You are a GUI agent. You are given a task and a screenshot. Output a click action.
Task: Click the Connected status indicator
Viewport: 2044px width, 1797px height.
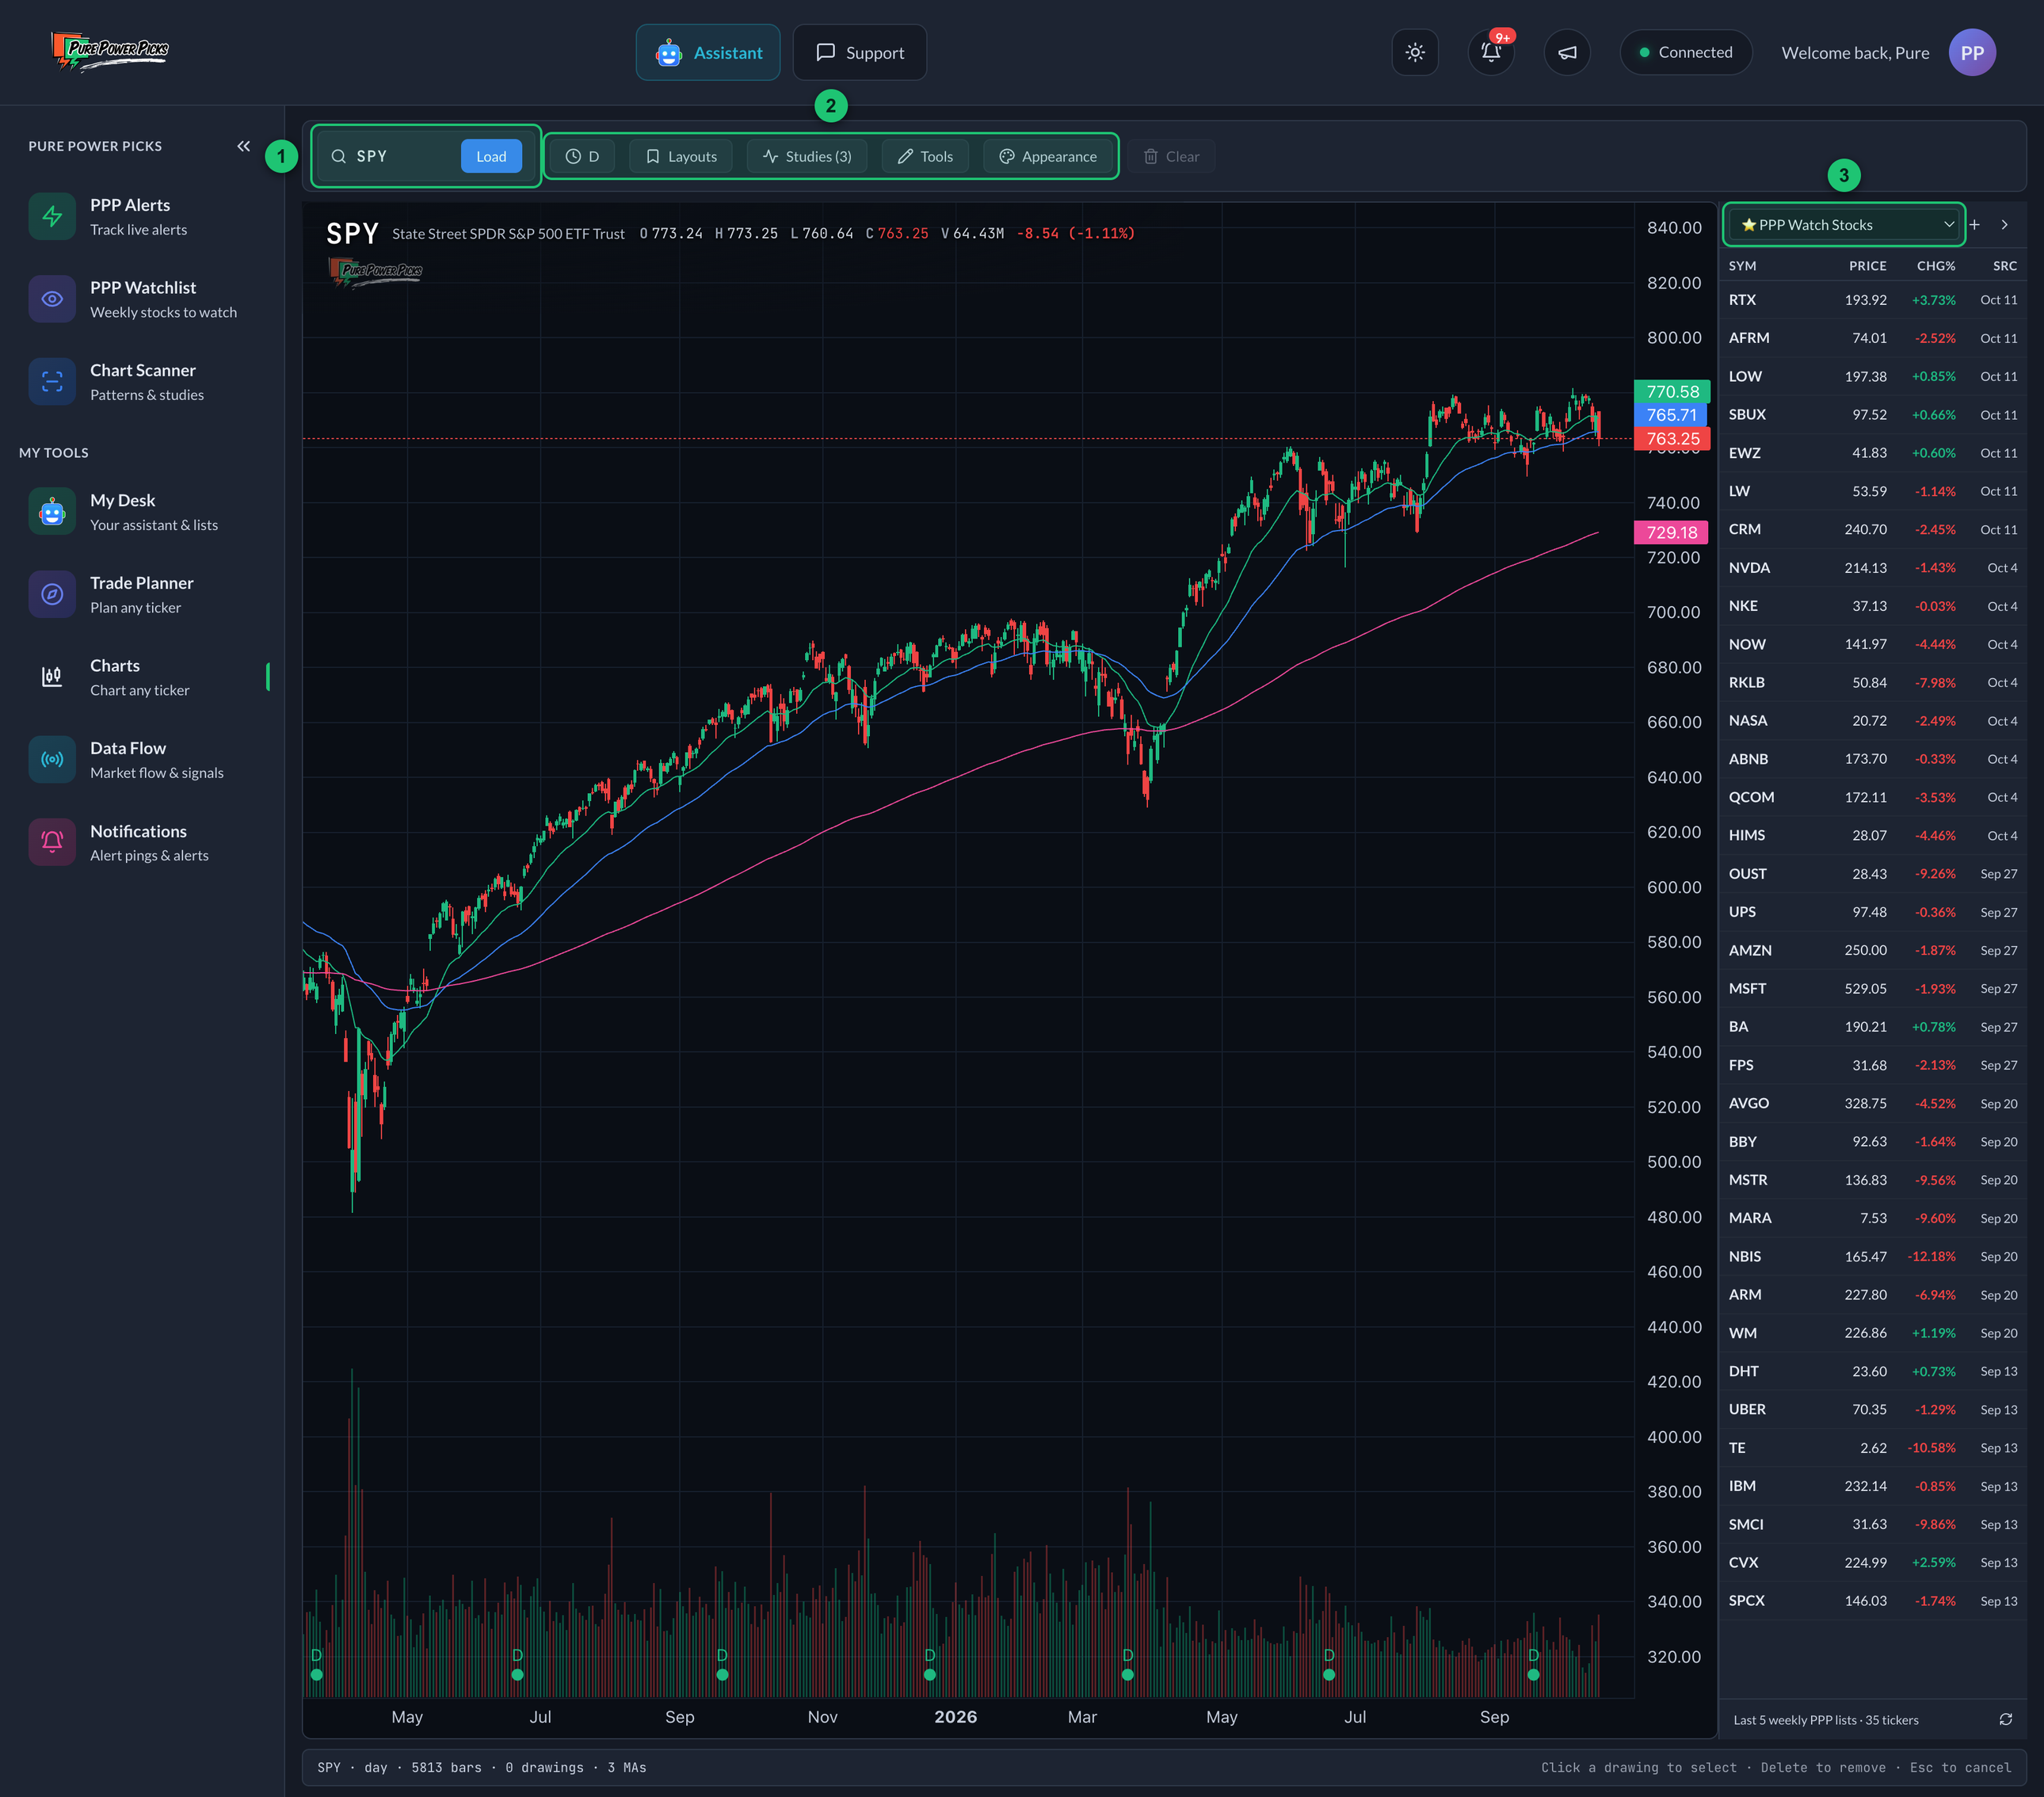[1685, 52]
